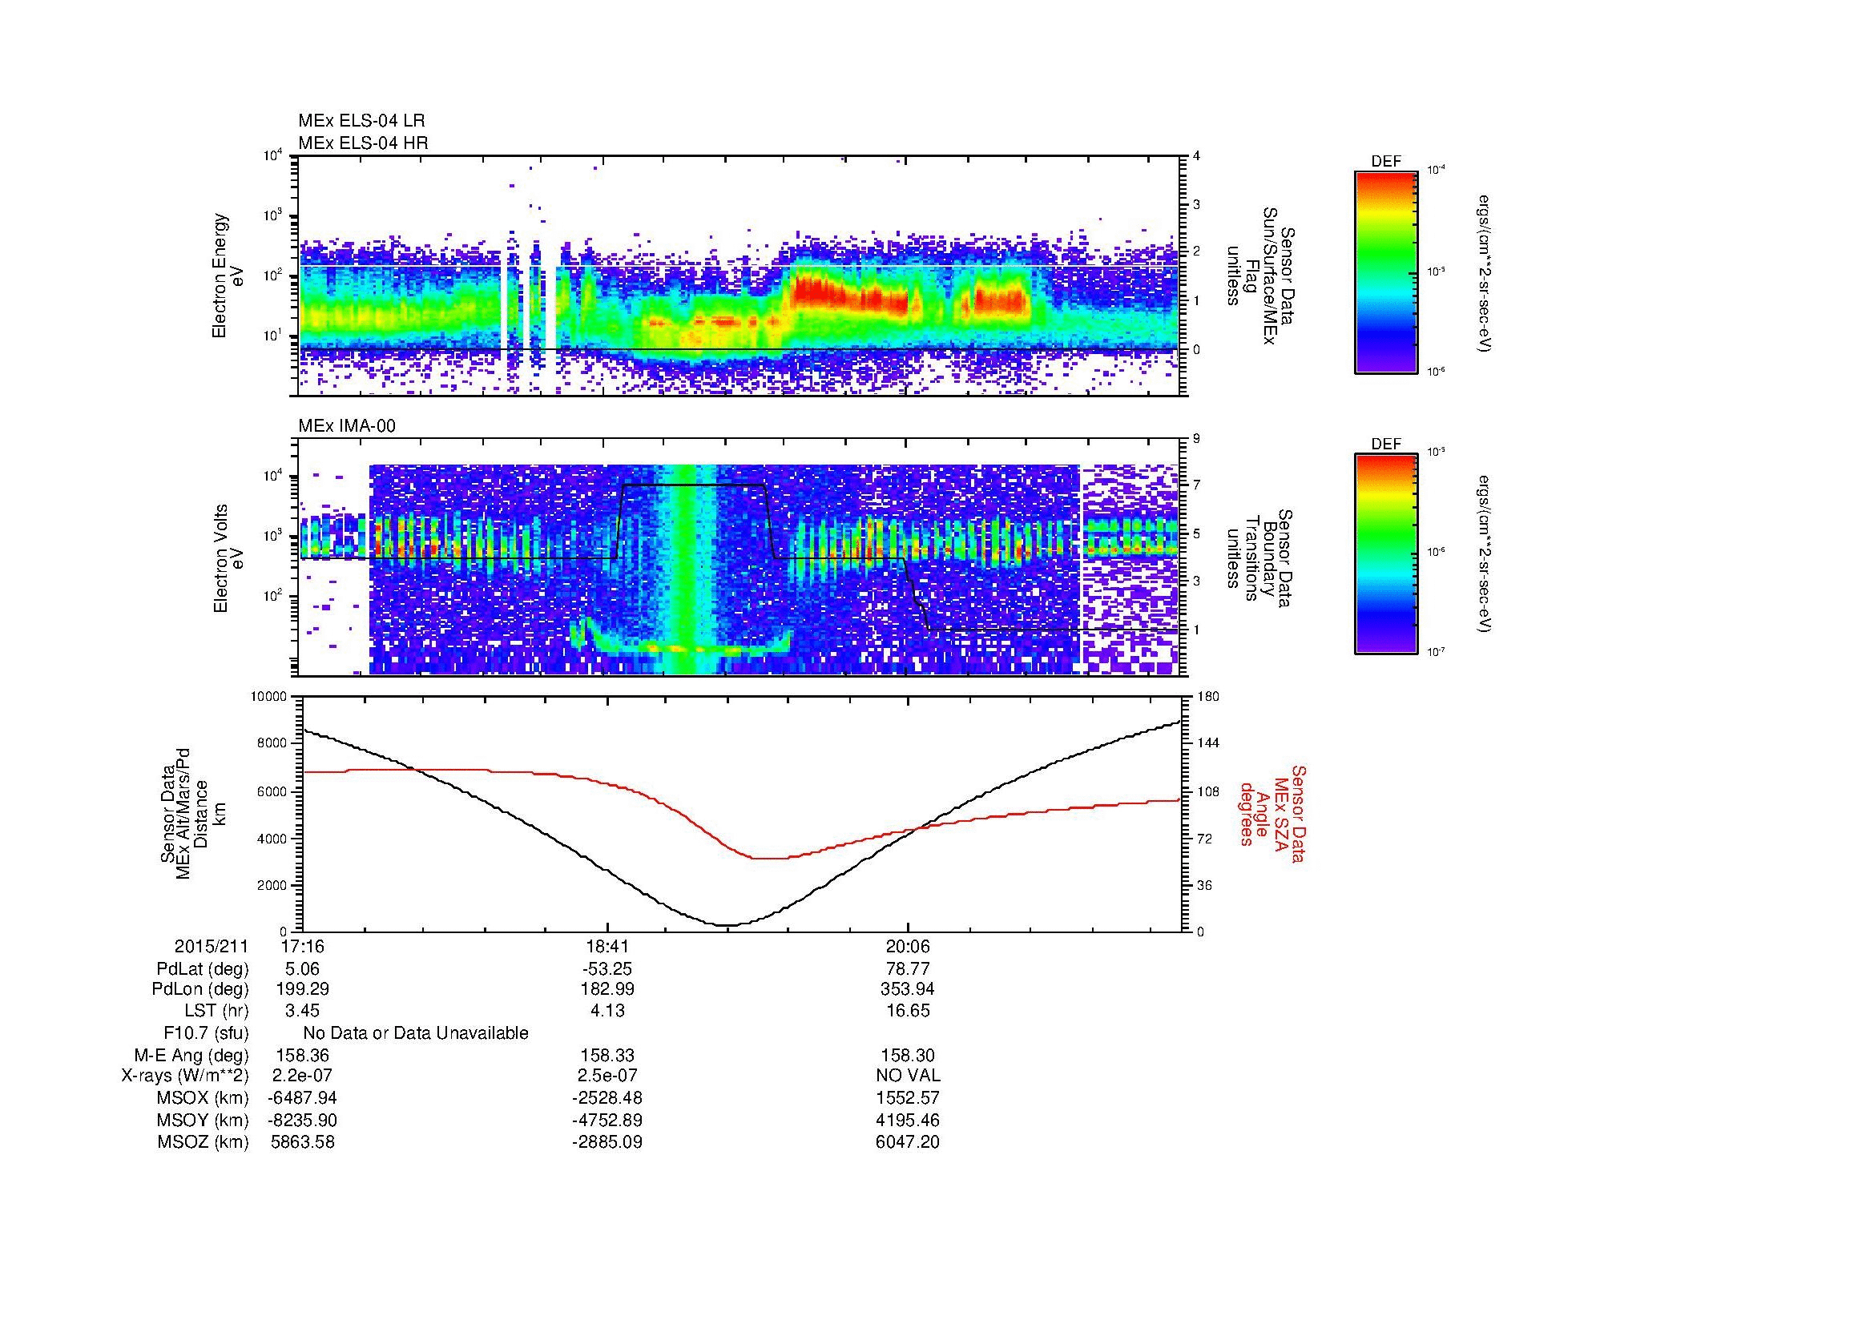Click the LST value '4.13'

pos(607,1011)
